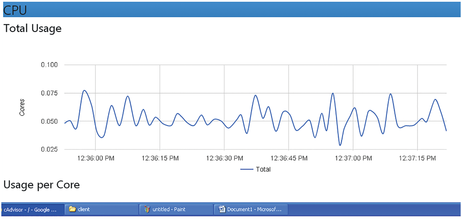Click the 0.100 value on y-axis
Viewport: 462px width, 219px height.
point(49,65)
